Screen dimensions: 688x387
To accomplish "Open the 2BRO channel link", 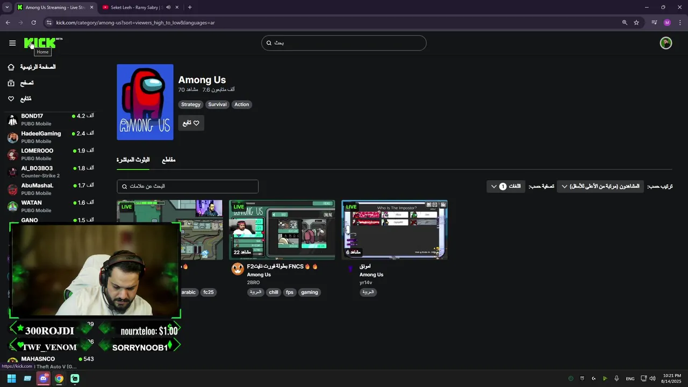I will click(x=253, y=283).
